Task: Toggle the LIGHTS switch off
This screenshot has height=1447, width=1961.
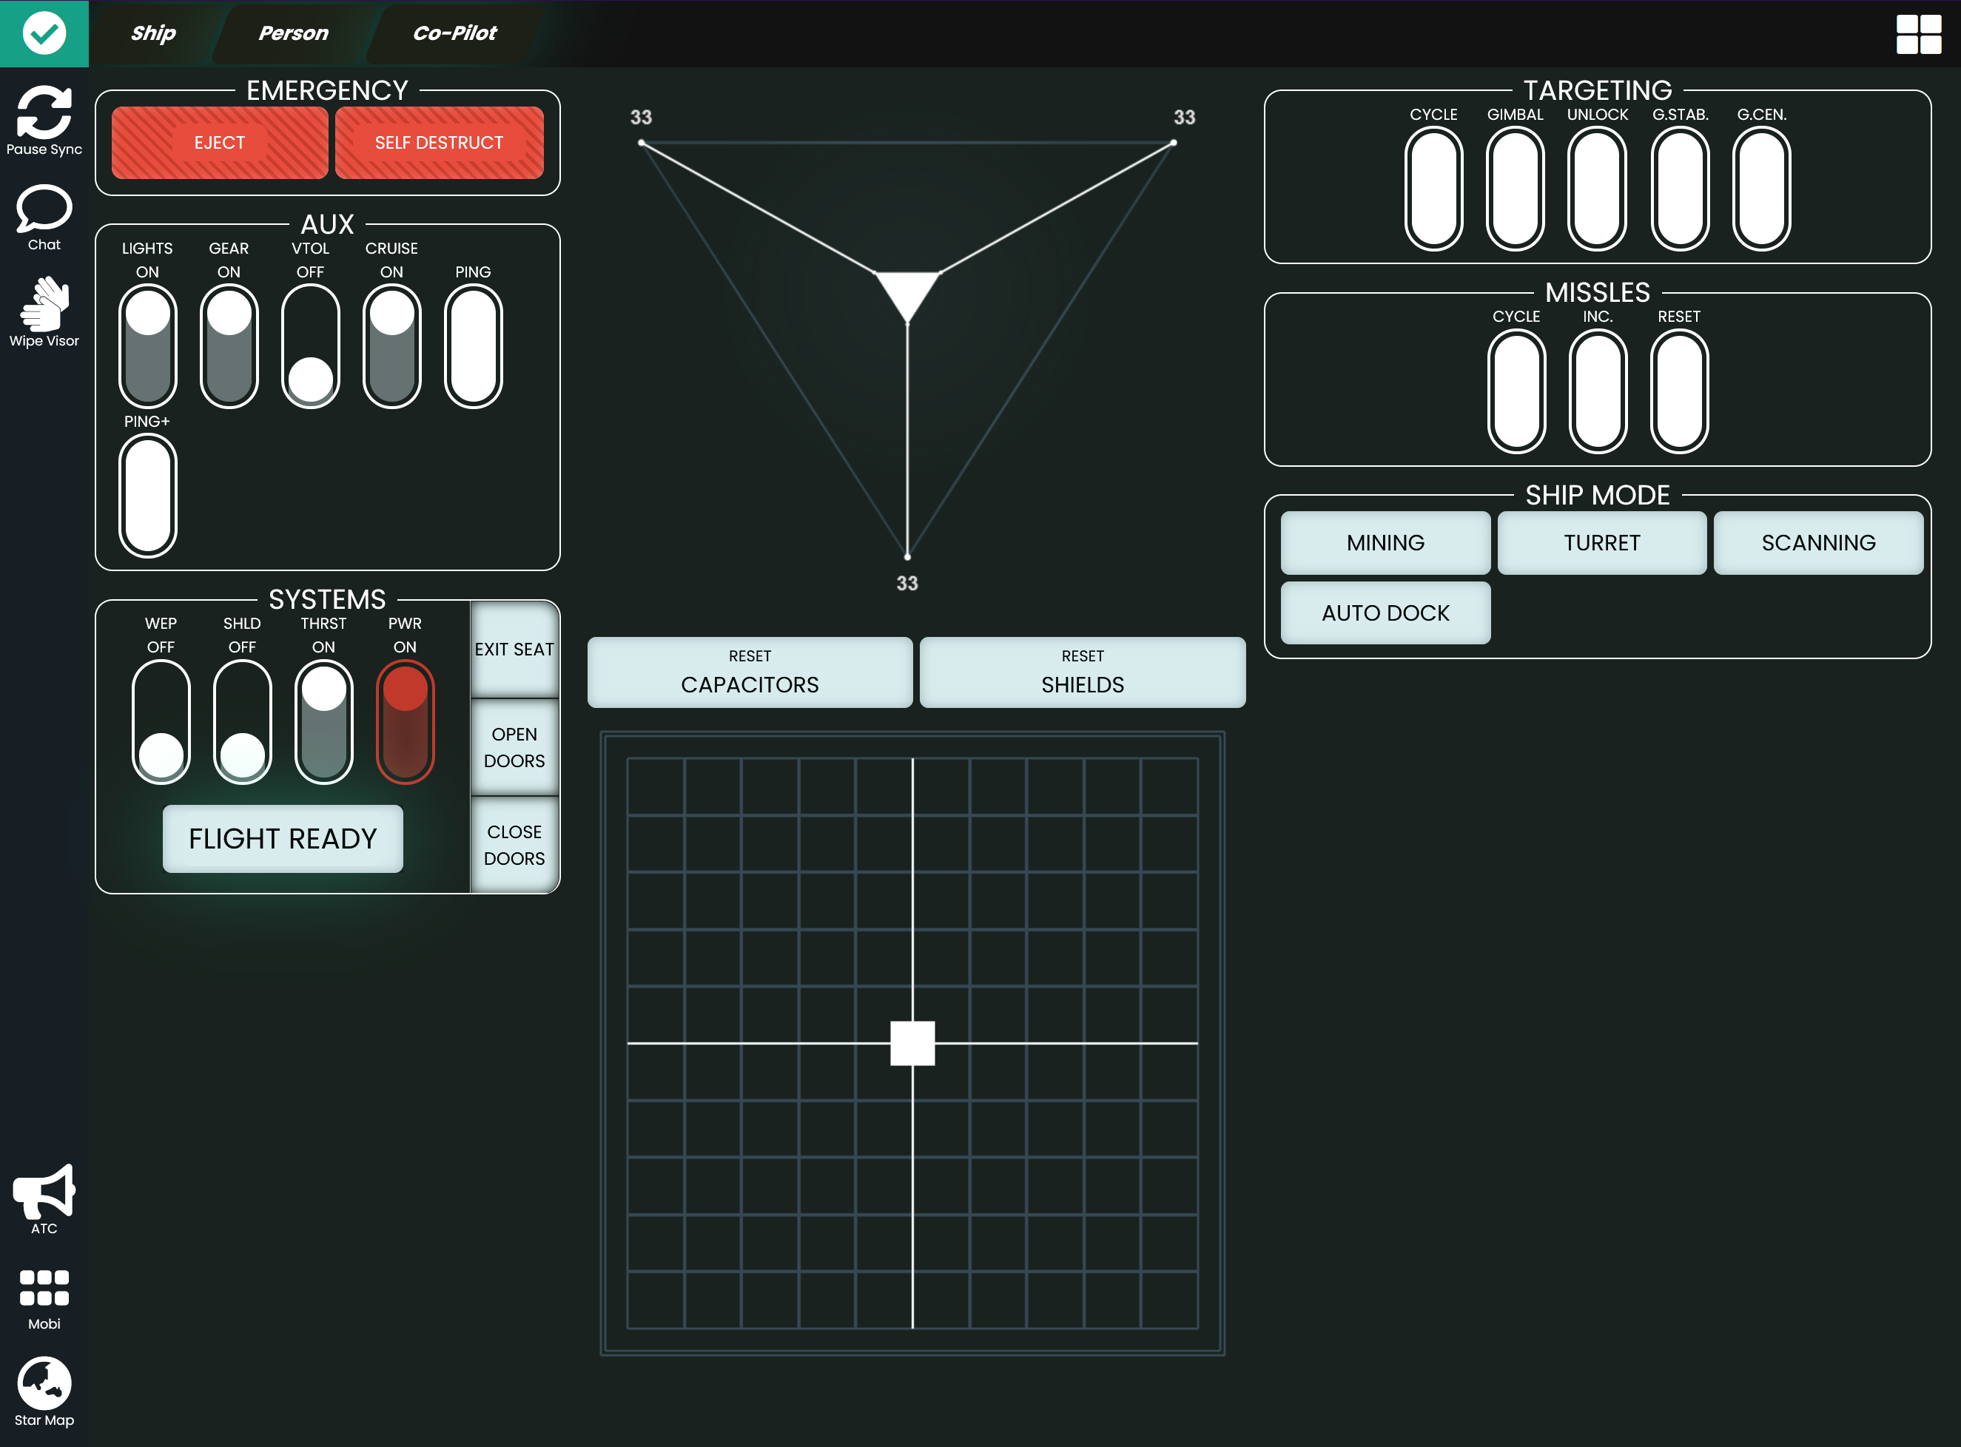Action: [x=148, y=346]
